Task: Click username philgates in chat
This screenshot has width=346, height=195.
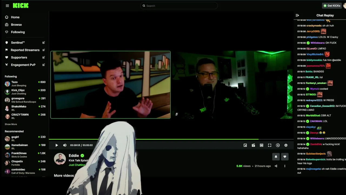Action: point(312,37)
